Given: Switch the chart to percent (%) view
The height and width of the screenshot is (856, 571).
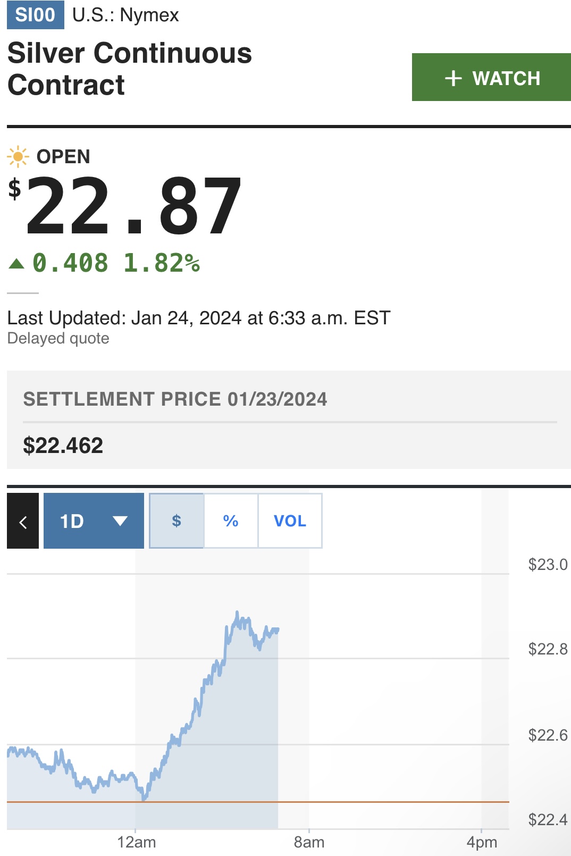Looking at the screenshot, I should 231,521.
